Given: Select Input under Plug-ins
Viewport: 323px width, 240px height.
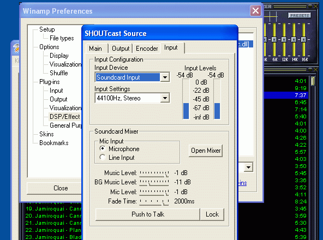Looking at the screenshot, I should (x=56, y=91).
